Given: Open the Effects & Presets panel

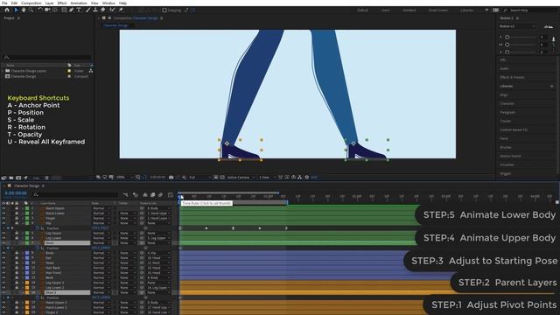Looking at the screenshot, I should [x=512, y=77].
